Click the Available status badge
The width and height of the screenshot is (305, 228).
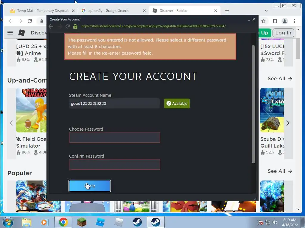point(177,103)
